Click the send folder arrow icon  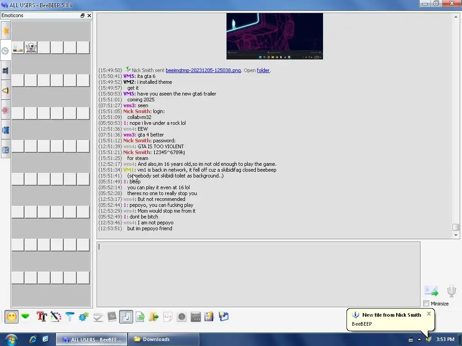(154, 317)
